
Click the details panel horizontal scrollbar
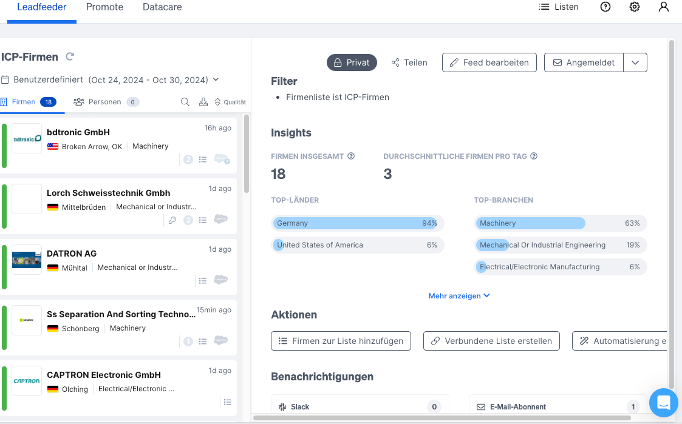click(x=442, y=418)
